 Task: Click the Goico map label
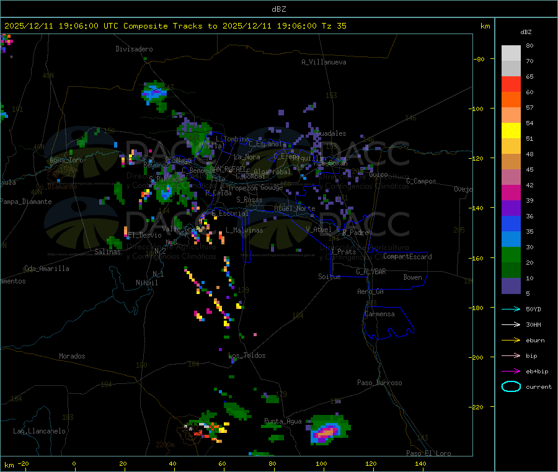[x=378, y=175]
